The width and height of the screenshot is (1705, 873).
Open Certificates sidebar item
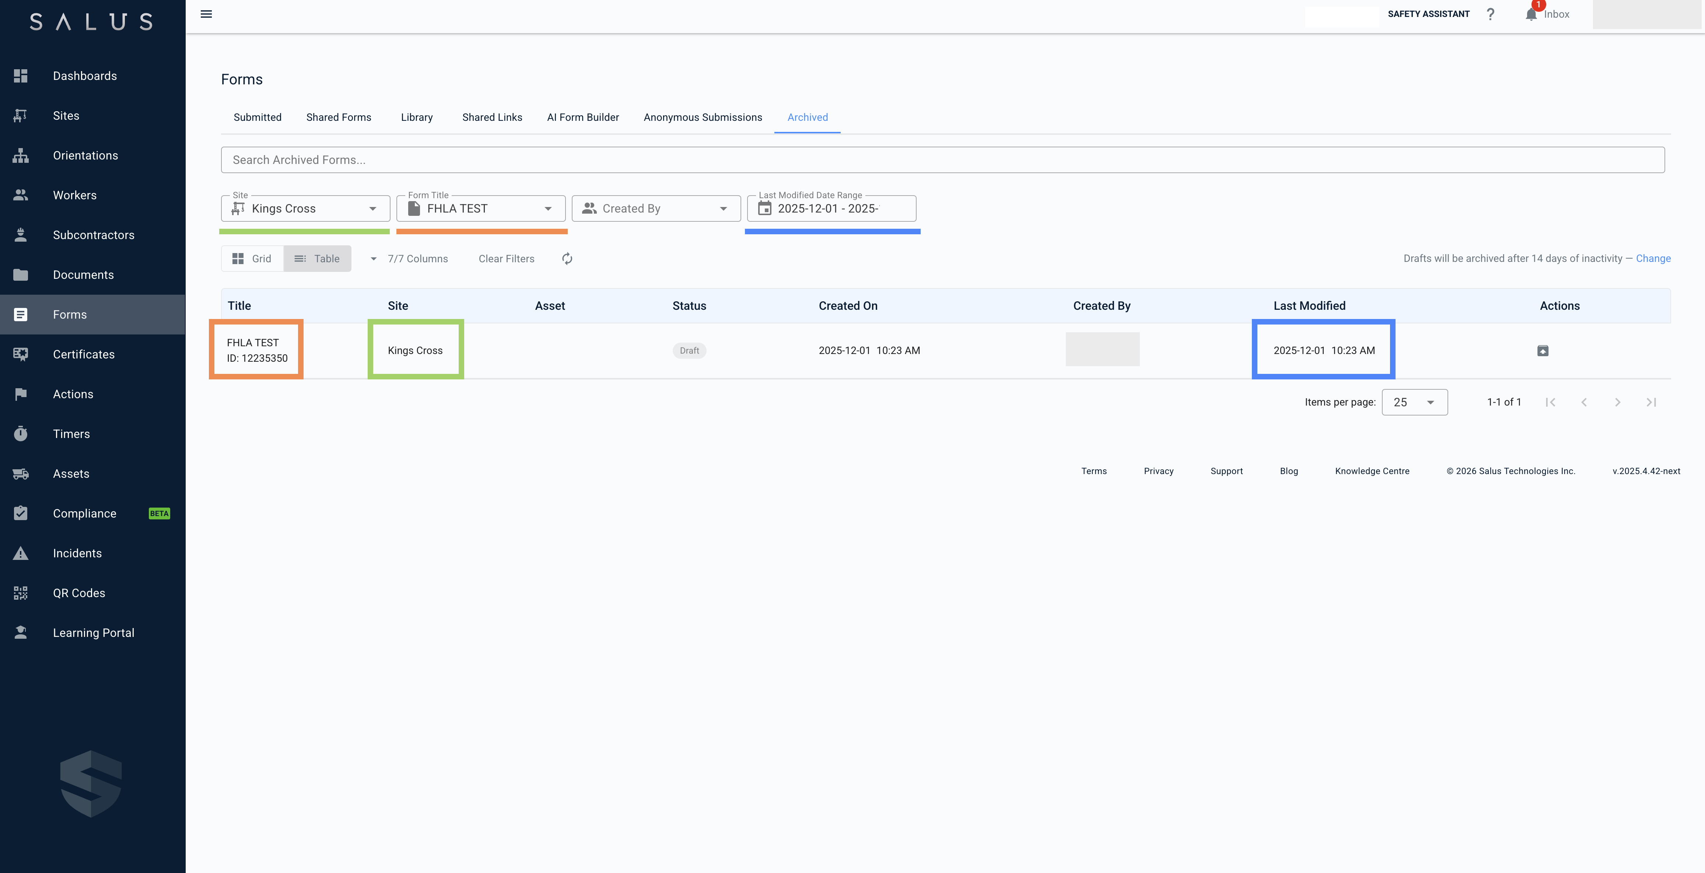[83, 354]
